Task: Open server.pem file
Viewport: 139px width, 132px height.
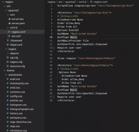Action: (18, 23)
